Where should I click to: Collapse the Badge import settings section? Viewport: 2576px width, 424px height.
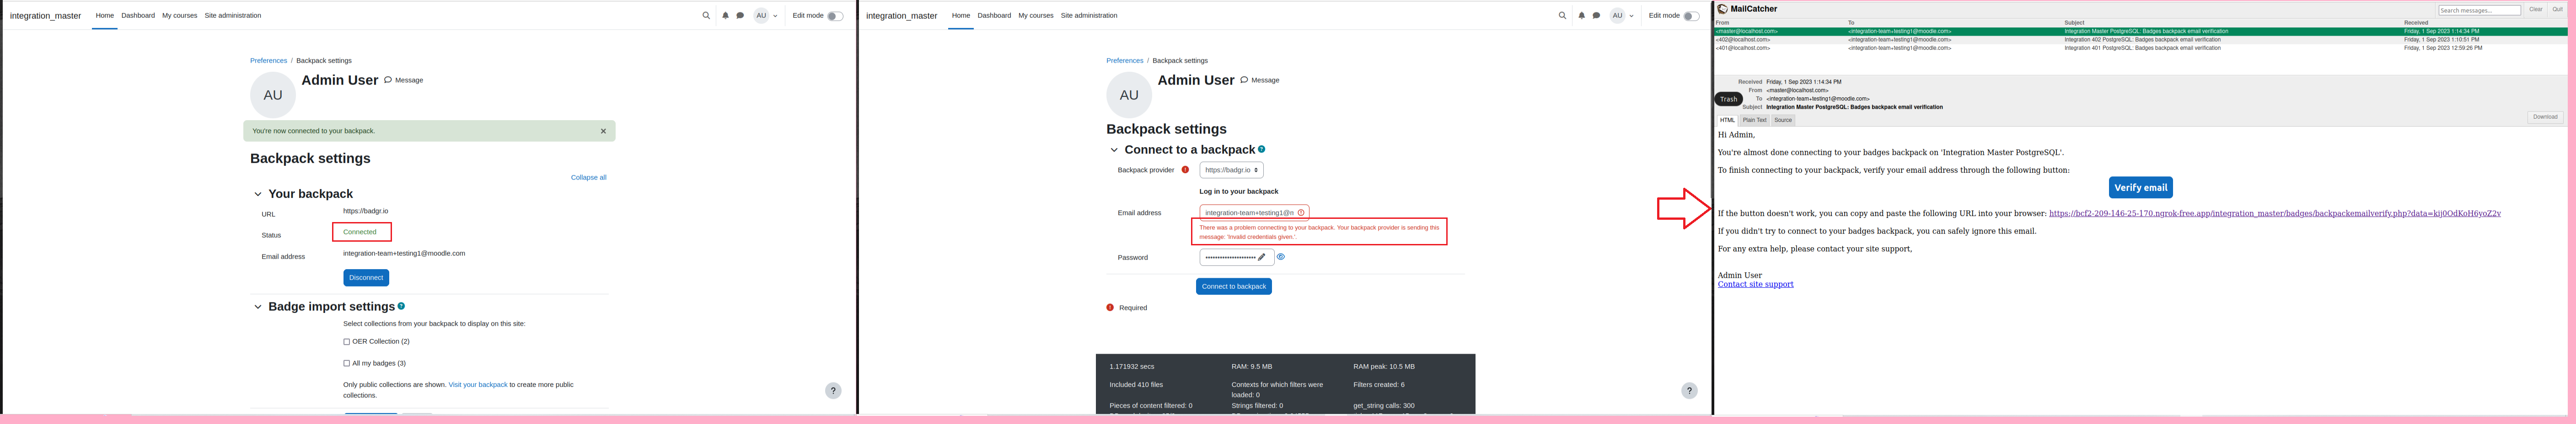tap(258, 307)
